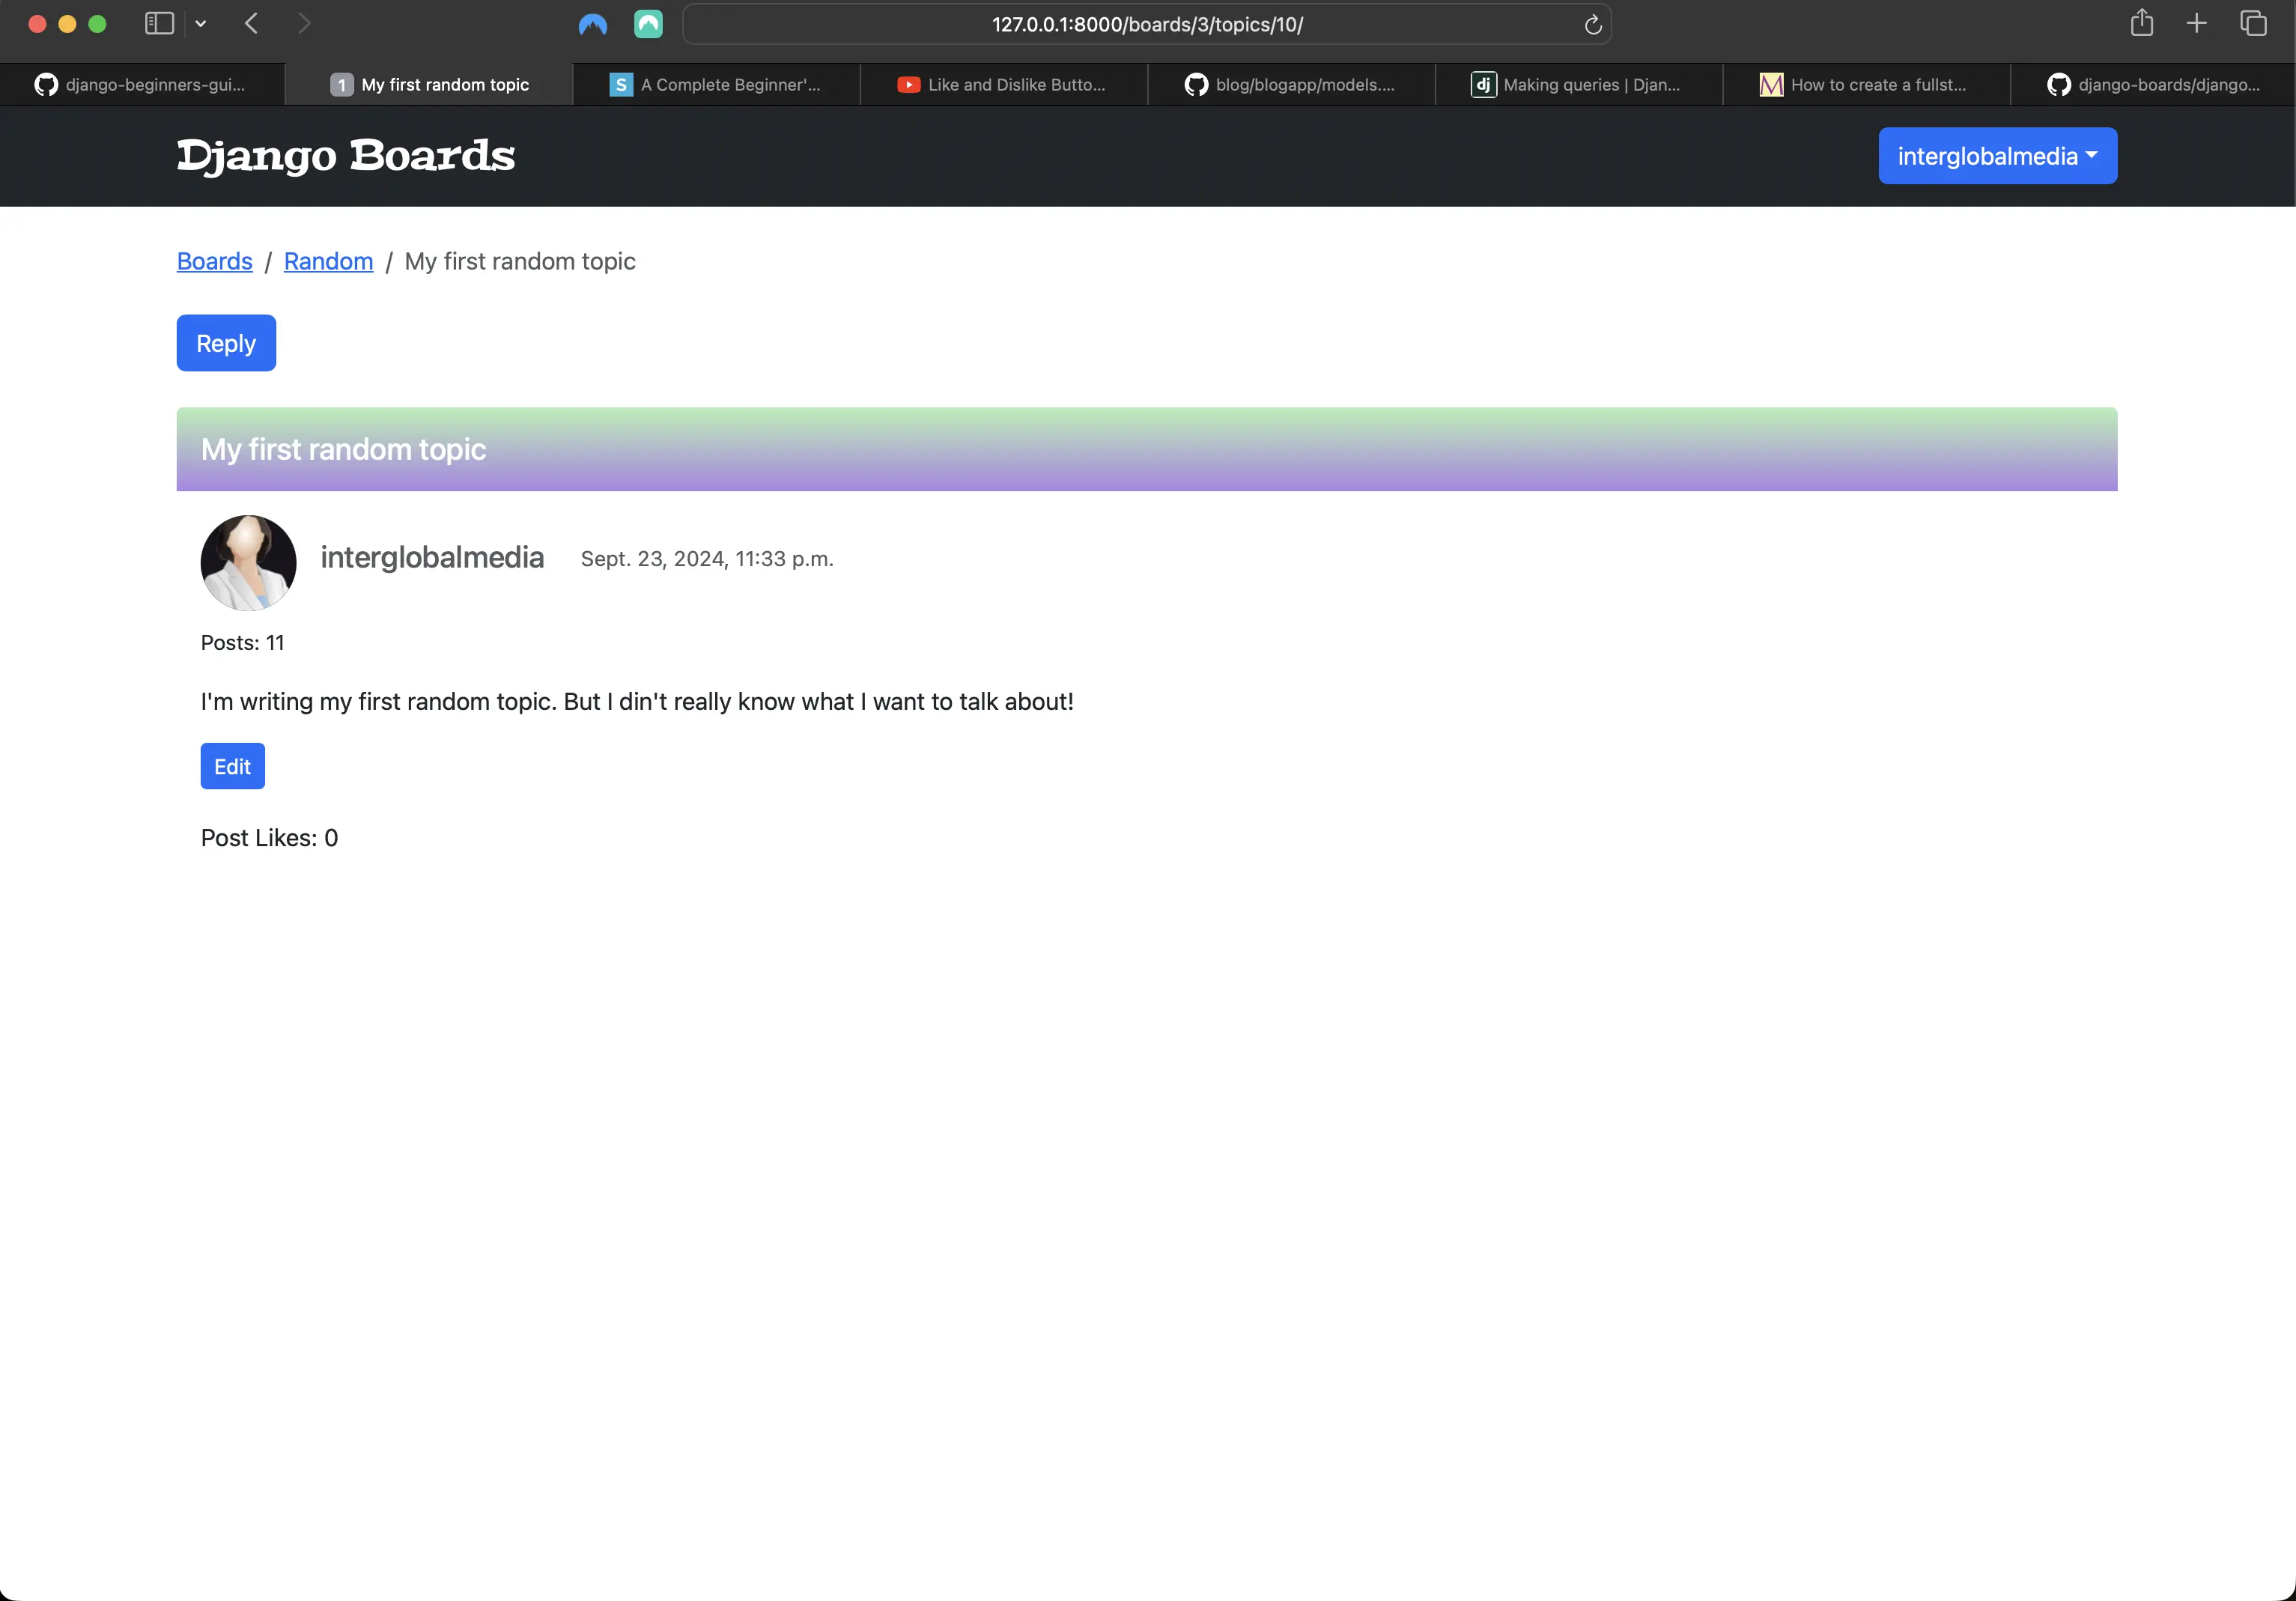The height and width of the screenshot is (1601, 2296).
Task: Switch to the A Complete Beginner' tab
Action: 716,85
